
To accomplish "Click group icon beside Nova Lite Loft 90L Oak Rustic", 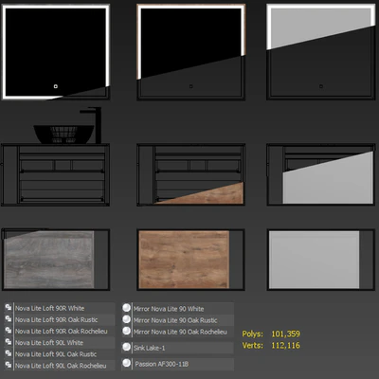I will pos(9,353).
